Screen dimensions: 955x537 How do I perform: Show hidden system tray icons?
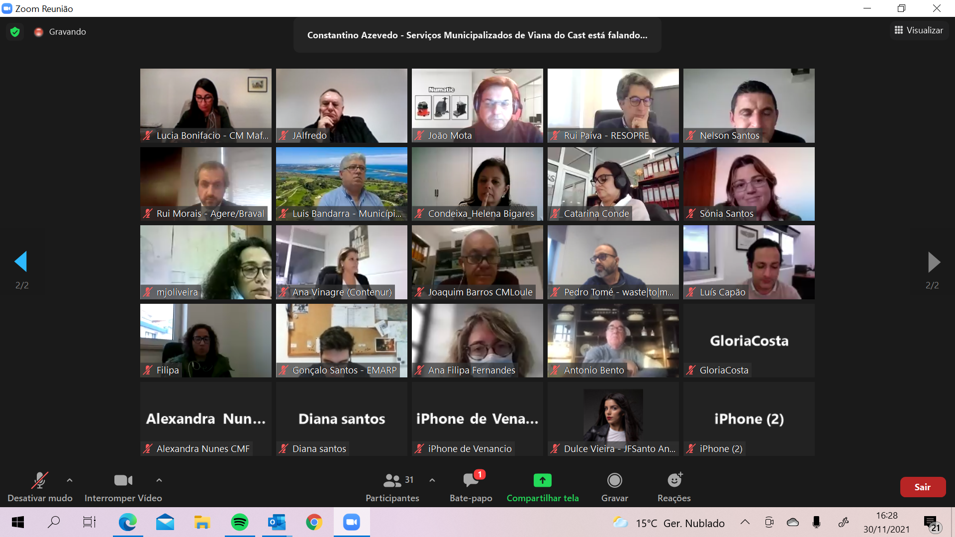[x=745, y=522]
